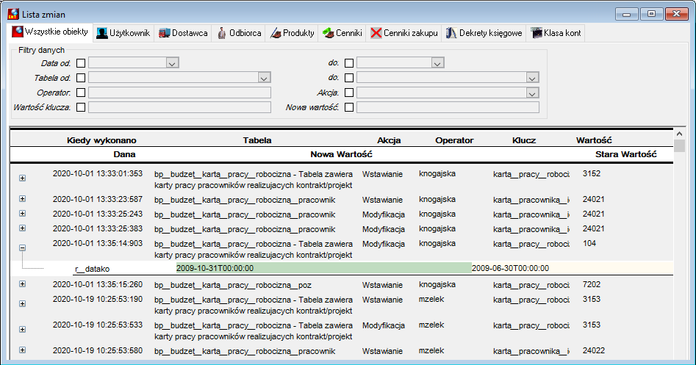This screenshot has height=365, width=696.
Task: Click the red X icon on Cenniki zakupu
Action: (x=376, y=33)
